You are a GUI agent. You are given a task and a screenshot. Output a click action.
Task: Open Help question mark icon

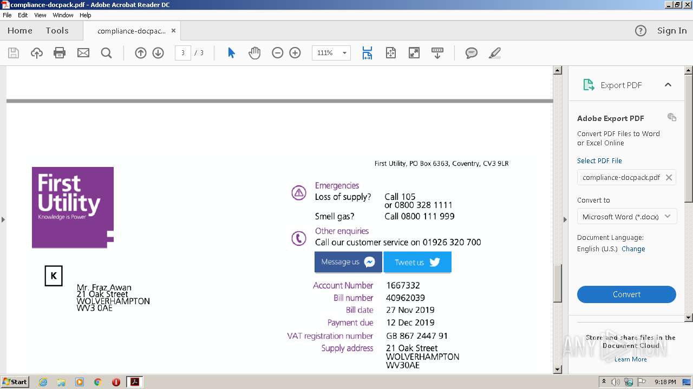(640, 31)
